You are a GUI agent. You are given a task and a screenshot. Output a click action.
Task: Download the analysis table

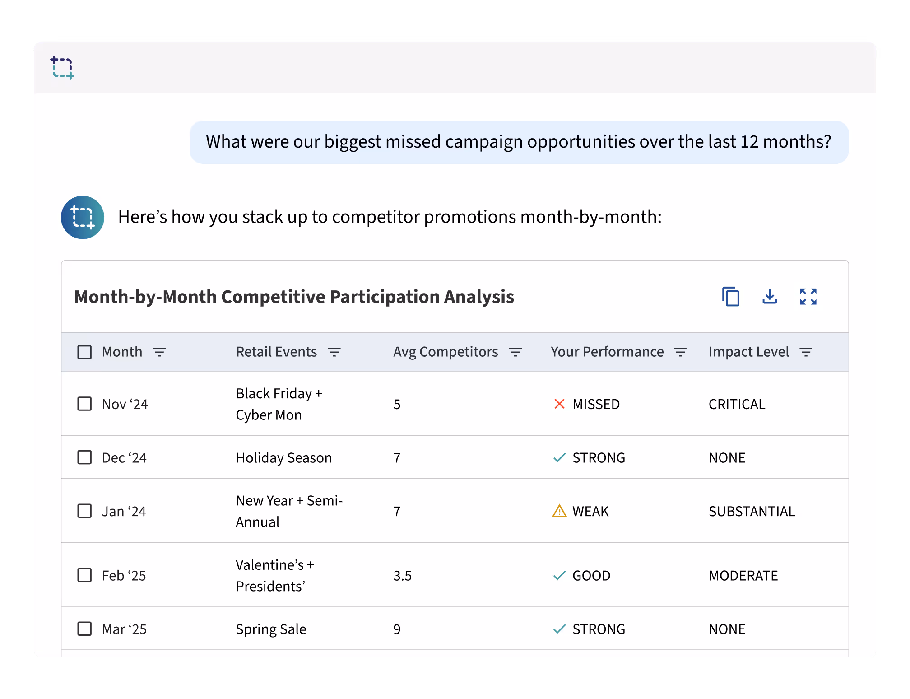point(770,297)
